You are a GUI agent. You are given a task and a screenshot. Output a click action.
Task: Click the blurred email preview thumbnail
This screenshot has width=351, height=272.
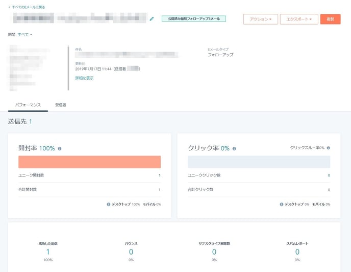(29, 68)
